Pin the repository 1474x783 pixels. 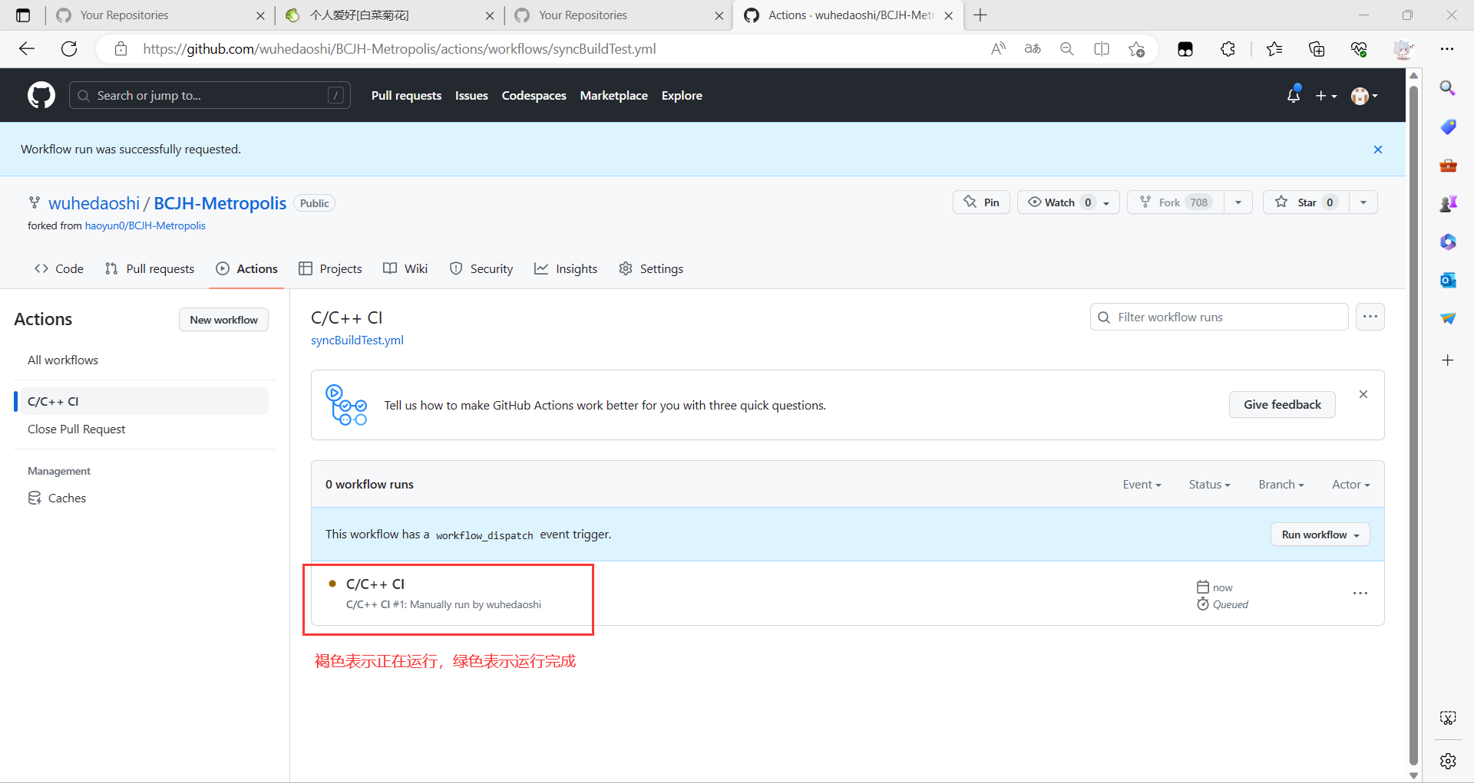pos(981,202)
